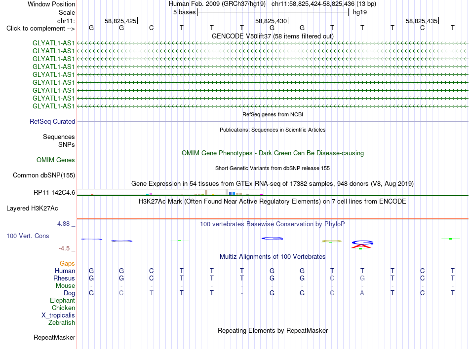Open 'Publications: Sequences in Scientific Articles' title
This screenshot has height=349, width=469.
pos(273,130)
